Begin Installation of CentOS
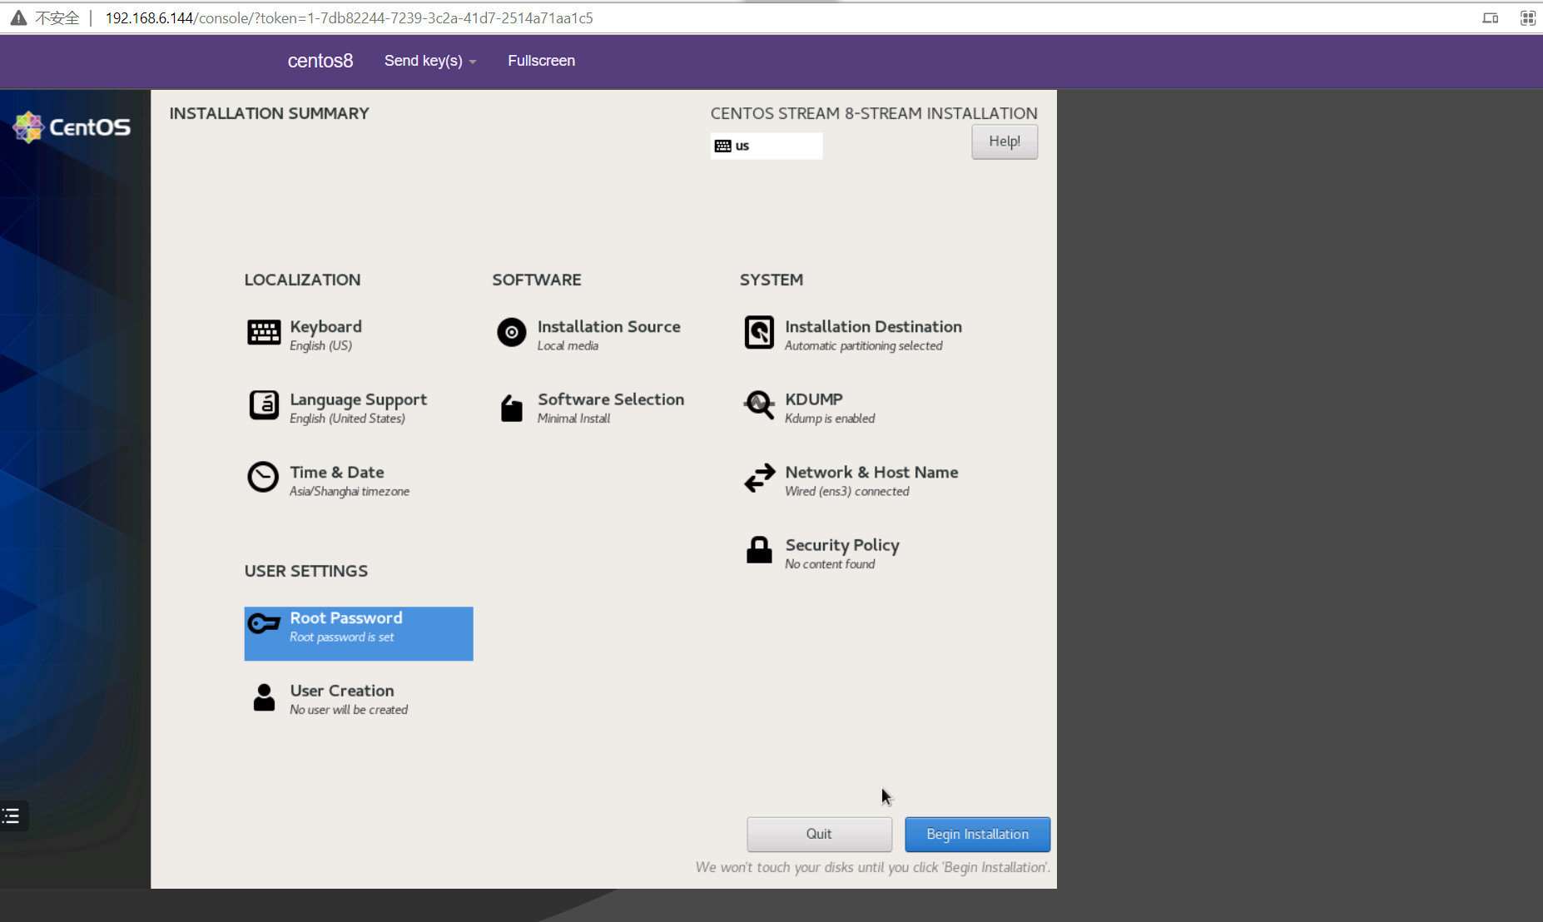This screenshot has width=1543, height=922. point(978,835)
